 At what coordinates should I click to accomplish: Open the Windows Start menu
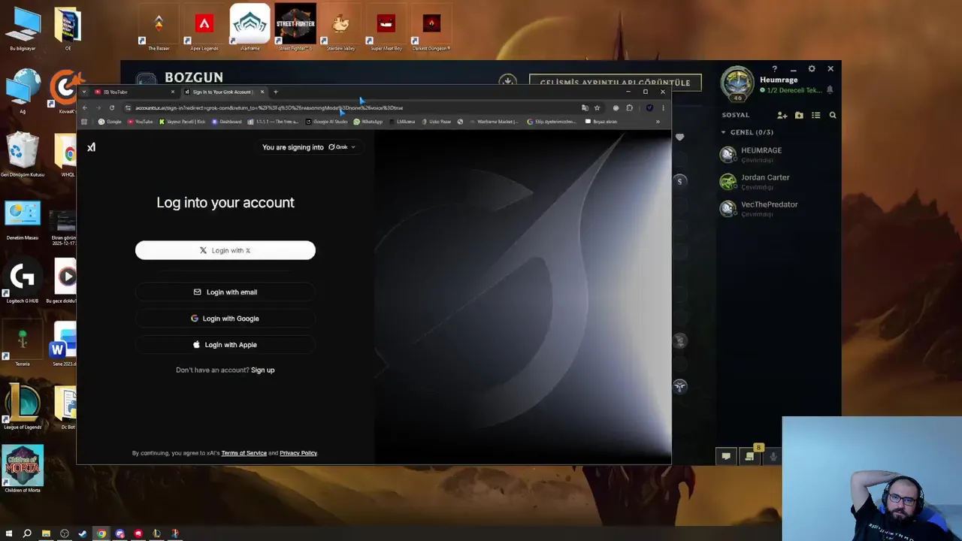pyautogui.click(x=9, y=533)
